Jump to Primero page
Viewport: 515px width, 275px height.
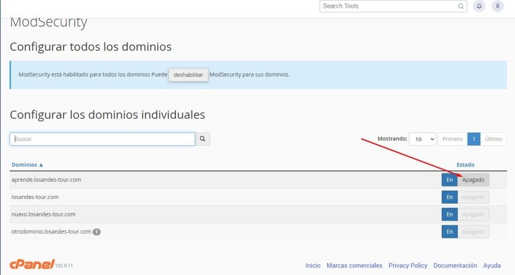[452, 139]
